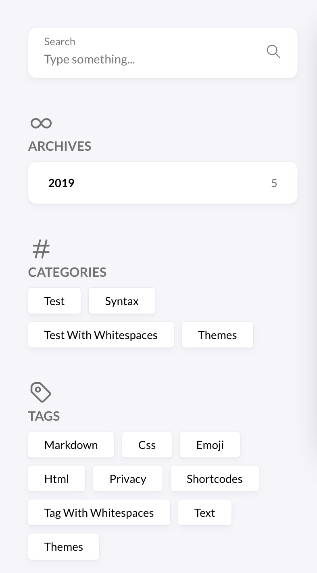Image resolution: width=317 pixels, height=573 pixels.
Task: Open the Test category
Action: click(x=54, y=301)
